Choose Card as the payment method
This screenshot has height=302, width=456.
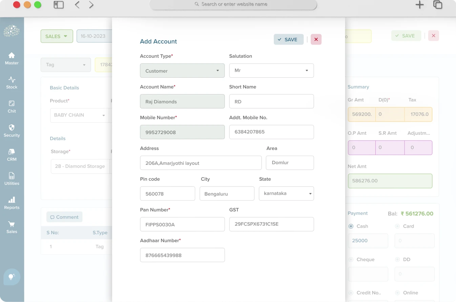click(397, 226)
